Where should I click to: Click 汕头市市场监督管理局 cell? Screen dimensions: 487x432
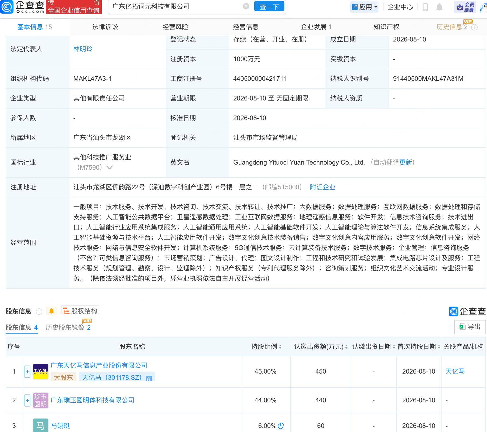(x=265, y=138)
